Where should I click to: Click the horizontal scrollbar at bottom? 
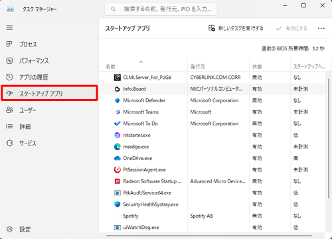[209, 236]
